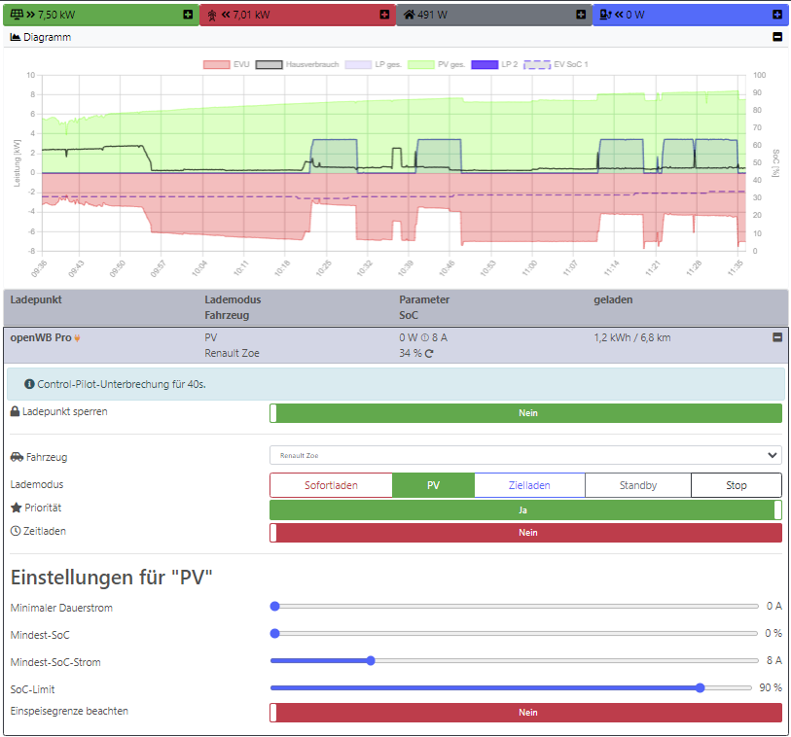Hide the EVU series via its legend

pyautogui.click(x=227, y=64)
